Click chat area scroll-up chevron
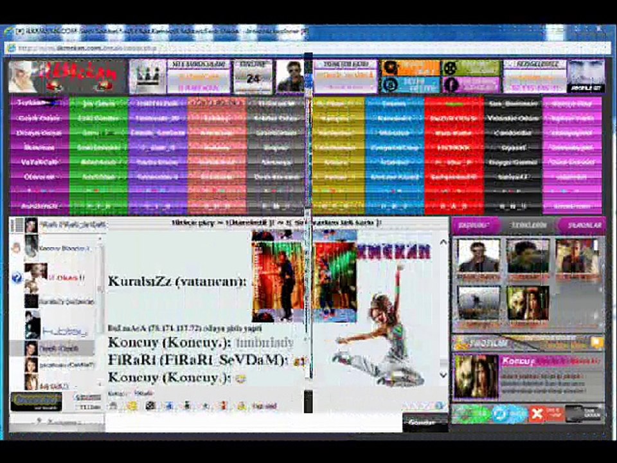Screen dimensions: 617x463 click(x=443, y=242)
